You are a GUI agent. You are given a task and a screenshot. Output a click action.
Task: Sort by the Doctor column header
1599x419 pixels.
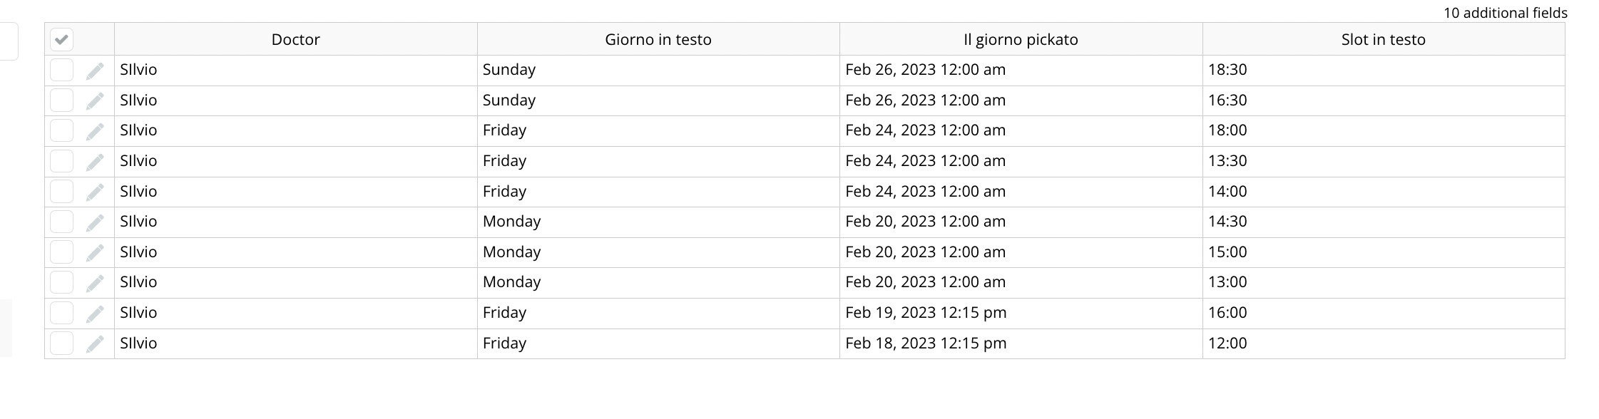coord(295,39)
